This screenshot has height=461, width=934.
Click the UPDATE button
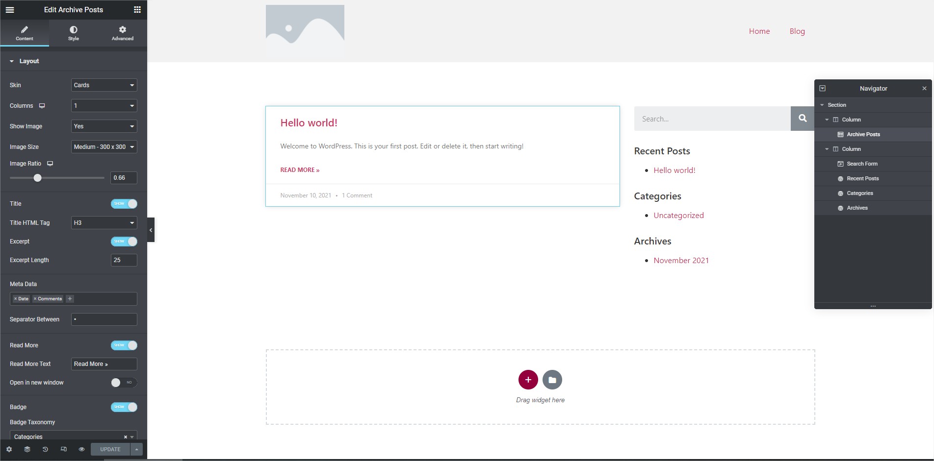110,449
